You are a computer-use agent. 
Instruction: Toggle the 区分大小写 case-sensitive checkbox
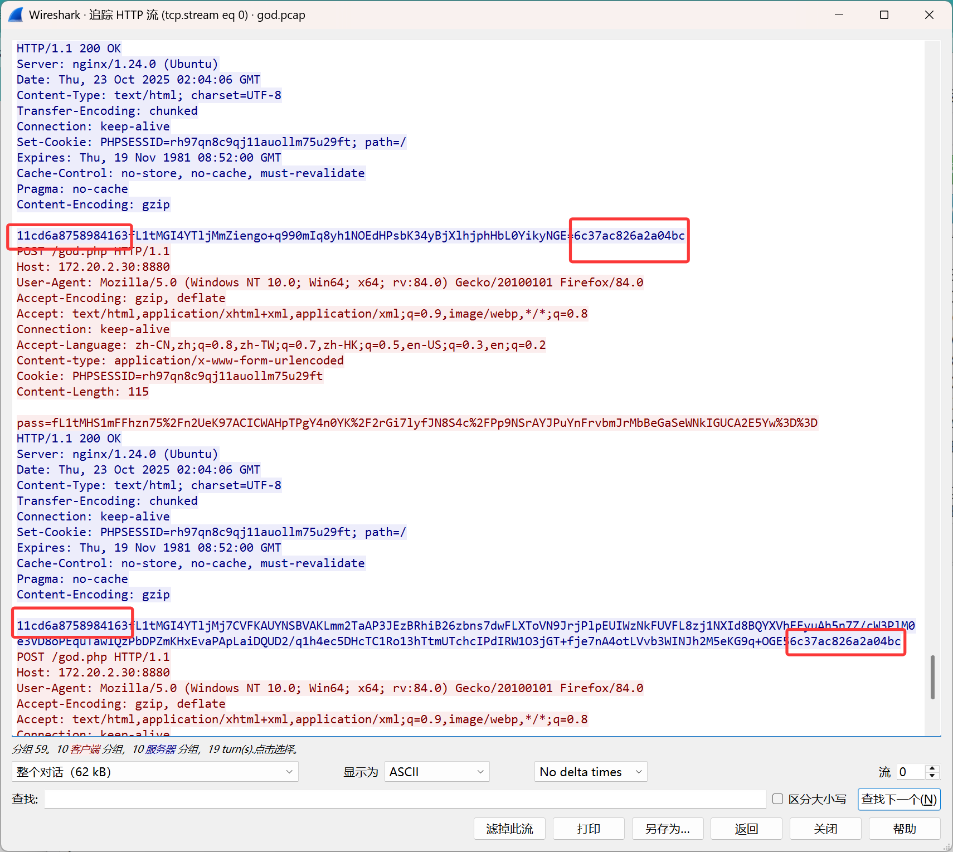click(x=777, y=799)
